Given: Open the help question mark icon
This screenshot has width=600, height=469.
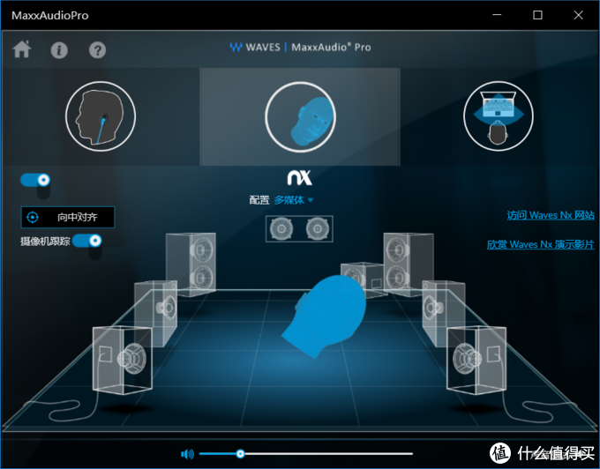Looking at the screenshot, I should (97, 50).
